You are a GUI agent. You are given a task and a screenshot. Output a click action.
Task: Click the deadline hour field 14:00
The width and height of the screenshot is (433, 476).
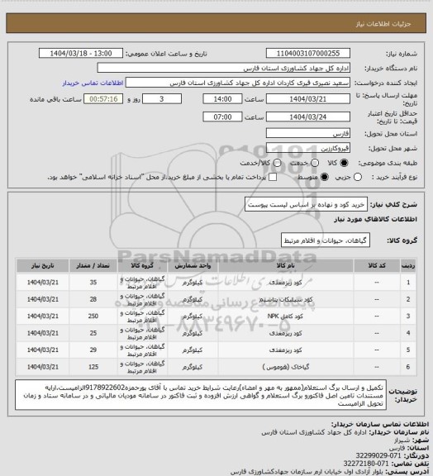pos(222,99)
